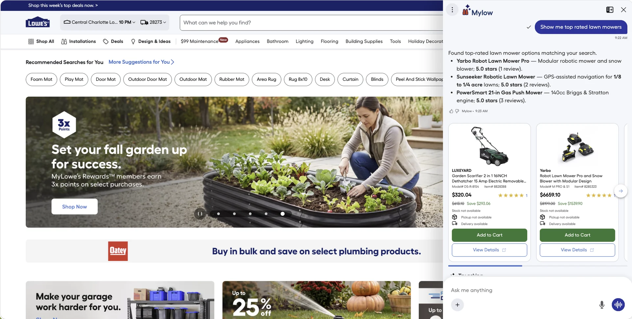
Task: Select Outdoor Door Mat suggestion chip
Action: [x=147, y=79]
